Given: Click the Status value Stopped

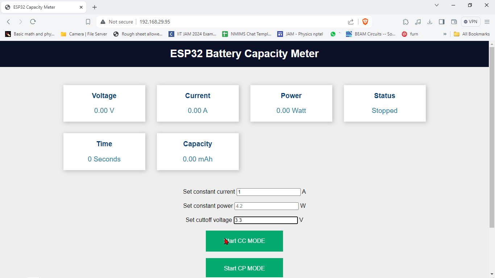Looking at the screenshot, I should [x=384, y=111].
